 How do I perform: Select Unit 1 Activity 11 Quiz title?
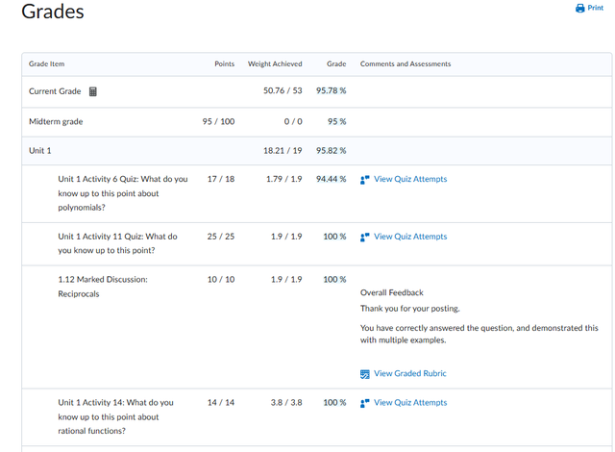[117, 243]
